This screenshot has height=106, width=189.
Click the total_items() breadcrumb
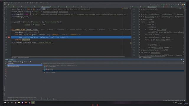[14, 58]
